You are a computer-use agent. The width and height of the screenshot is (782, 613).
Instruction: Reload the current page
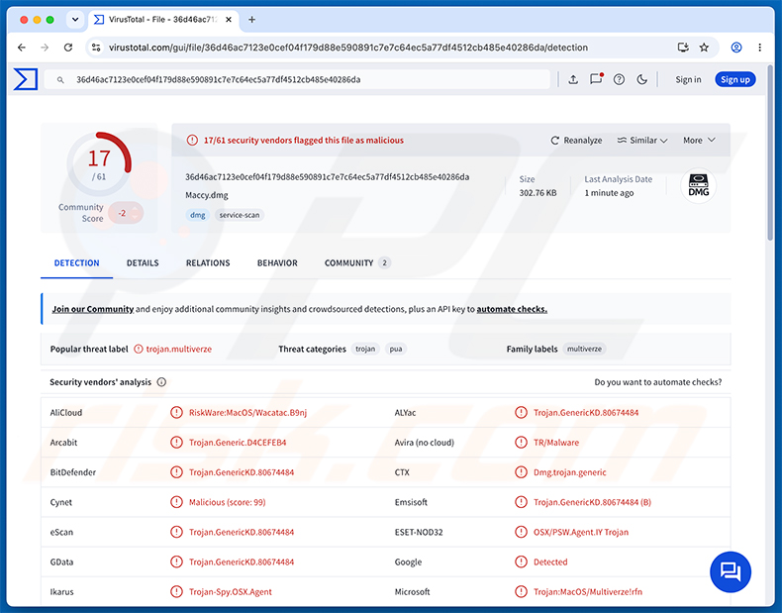point(68,48)
